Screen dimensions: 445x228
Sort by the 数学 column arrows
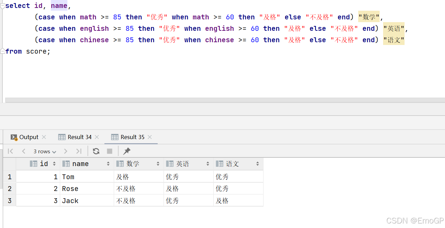click(158, 164)
